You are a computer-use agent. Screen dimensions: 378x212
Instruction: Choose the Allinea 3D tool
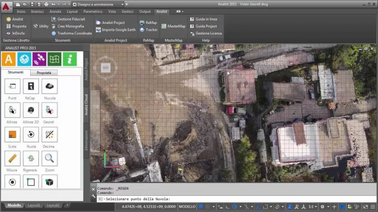coord(31,110)
